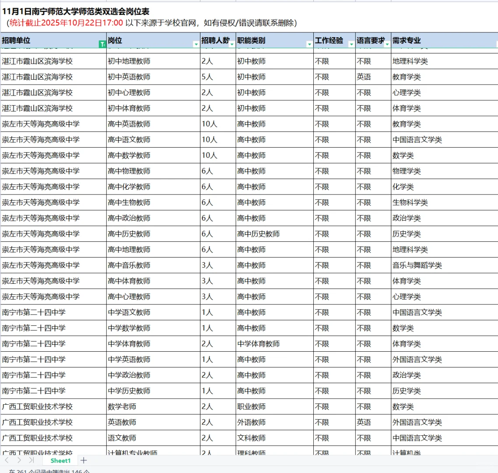Select 湛江市霞山区滨海学校 cell in 初中地理教师 row
498x473 pixels.
click(53, 61)
